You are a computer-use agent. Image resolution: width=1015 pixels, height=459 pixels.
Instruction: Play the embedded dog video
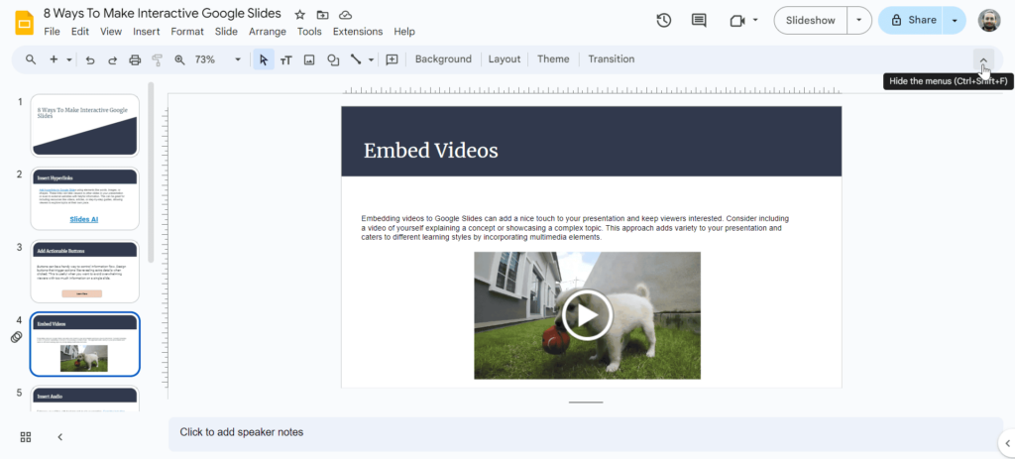click(587, 315)
